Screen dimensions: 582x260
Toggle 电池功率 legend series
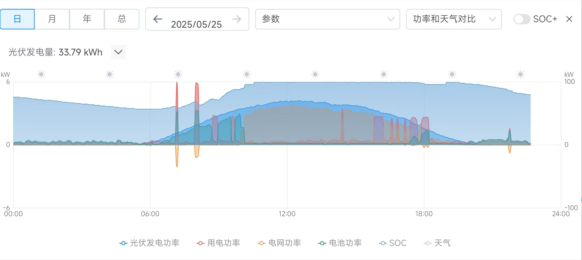pos(340,243)
